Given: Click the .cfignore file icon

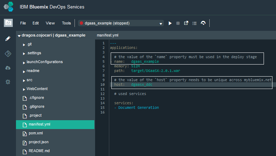Looking at the screenshot, I should [x=24, y=98].
